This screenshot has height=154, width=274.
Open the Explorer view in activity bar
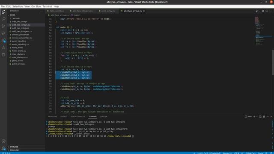click(x=3, y=12)
